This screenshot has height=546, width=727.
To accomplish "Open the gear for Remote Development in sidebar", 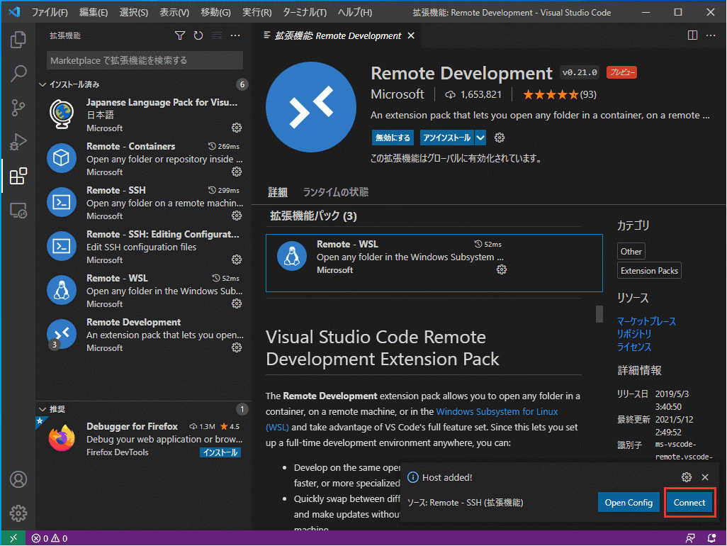I will pyautogui.click(x=237, y=347).
